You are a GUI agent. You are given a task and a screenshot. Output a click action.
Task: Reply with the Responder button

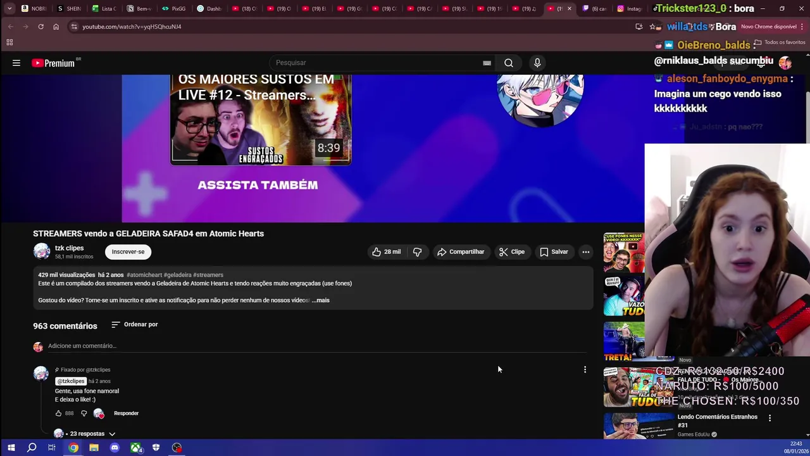126,414
